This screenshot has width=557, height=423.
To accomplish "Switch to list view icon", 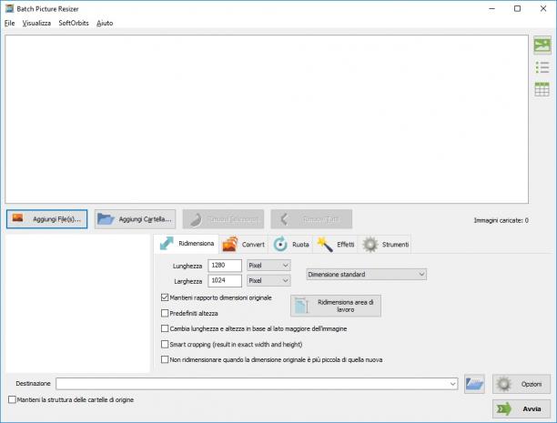I will pyautogui.click(x=542, y=67).
